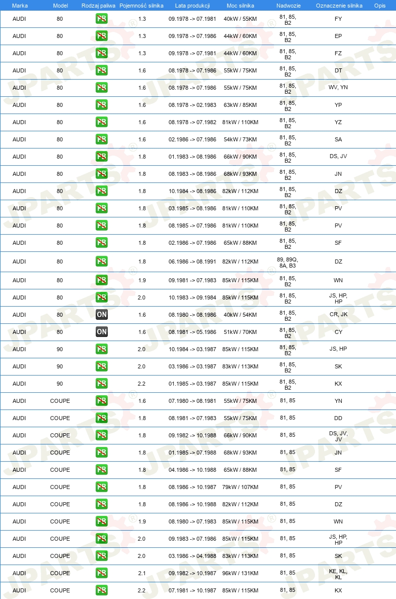Click the 51kW / 70KM power cell

pos(240,331)
